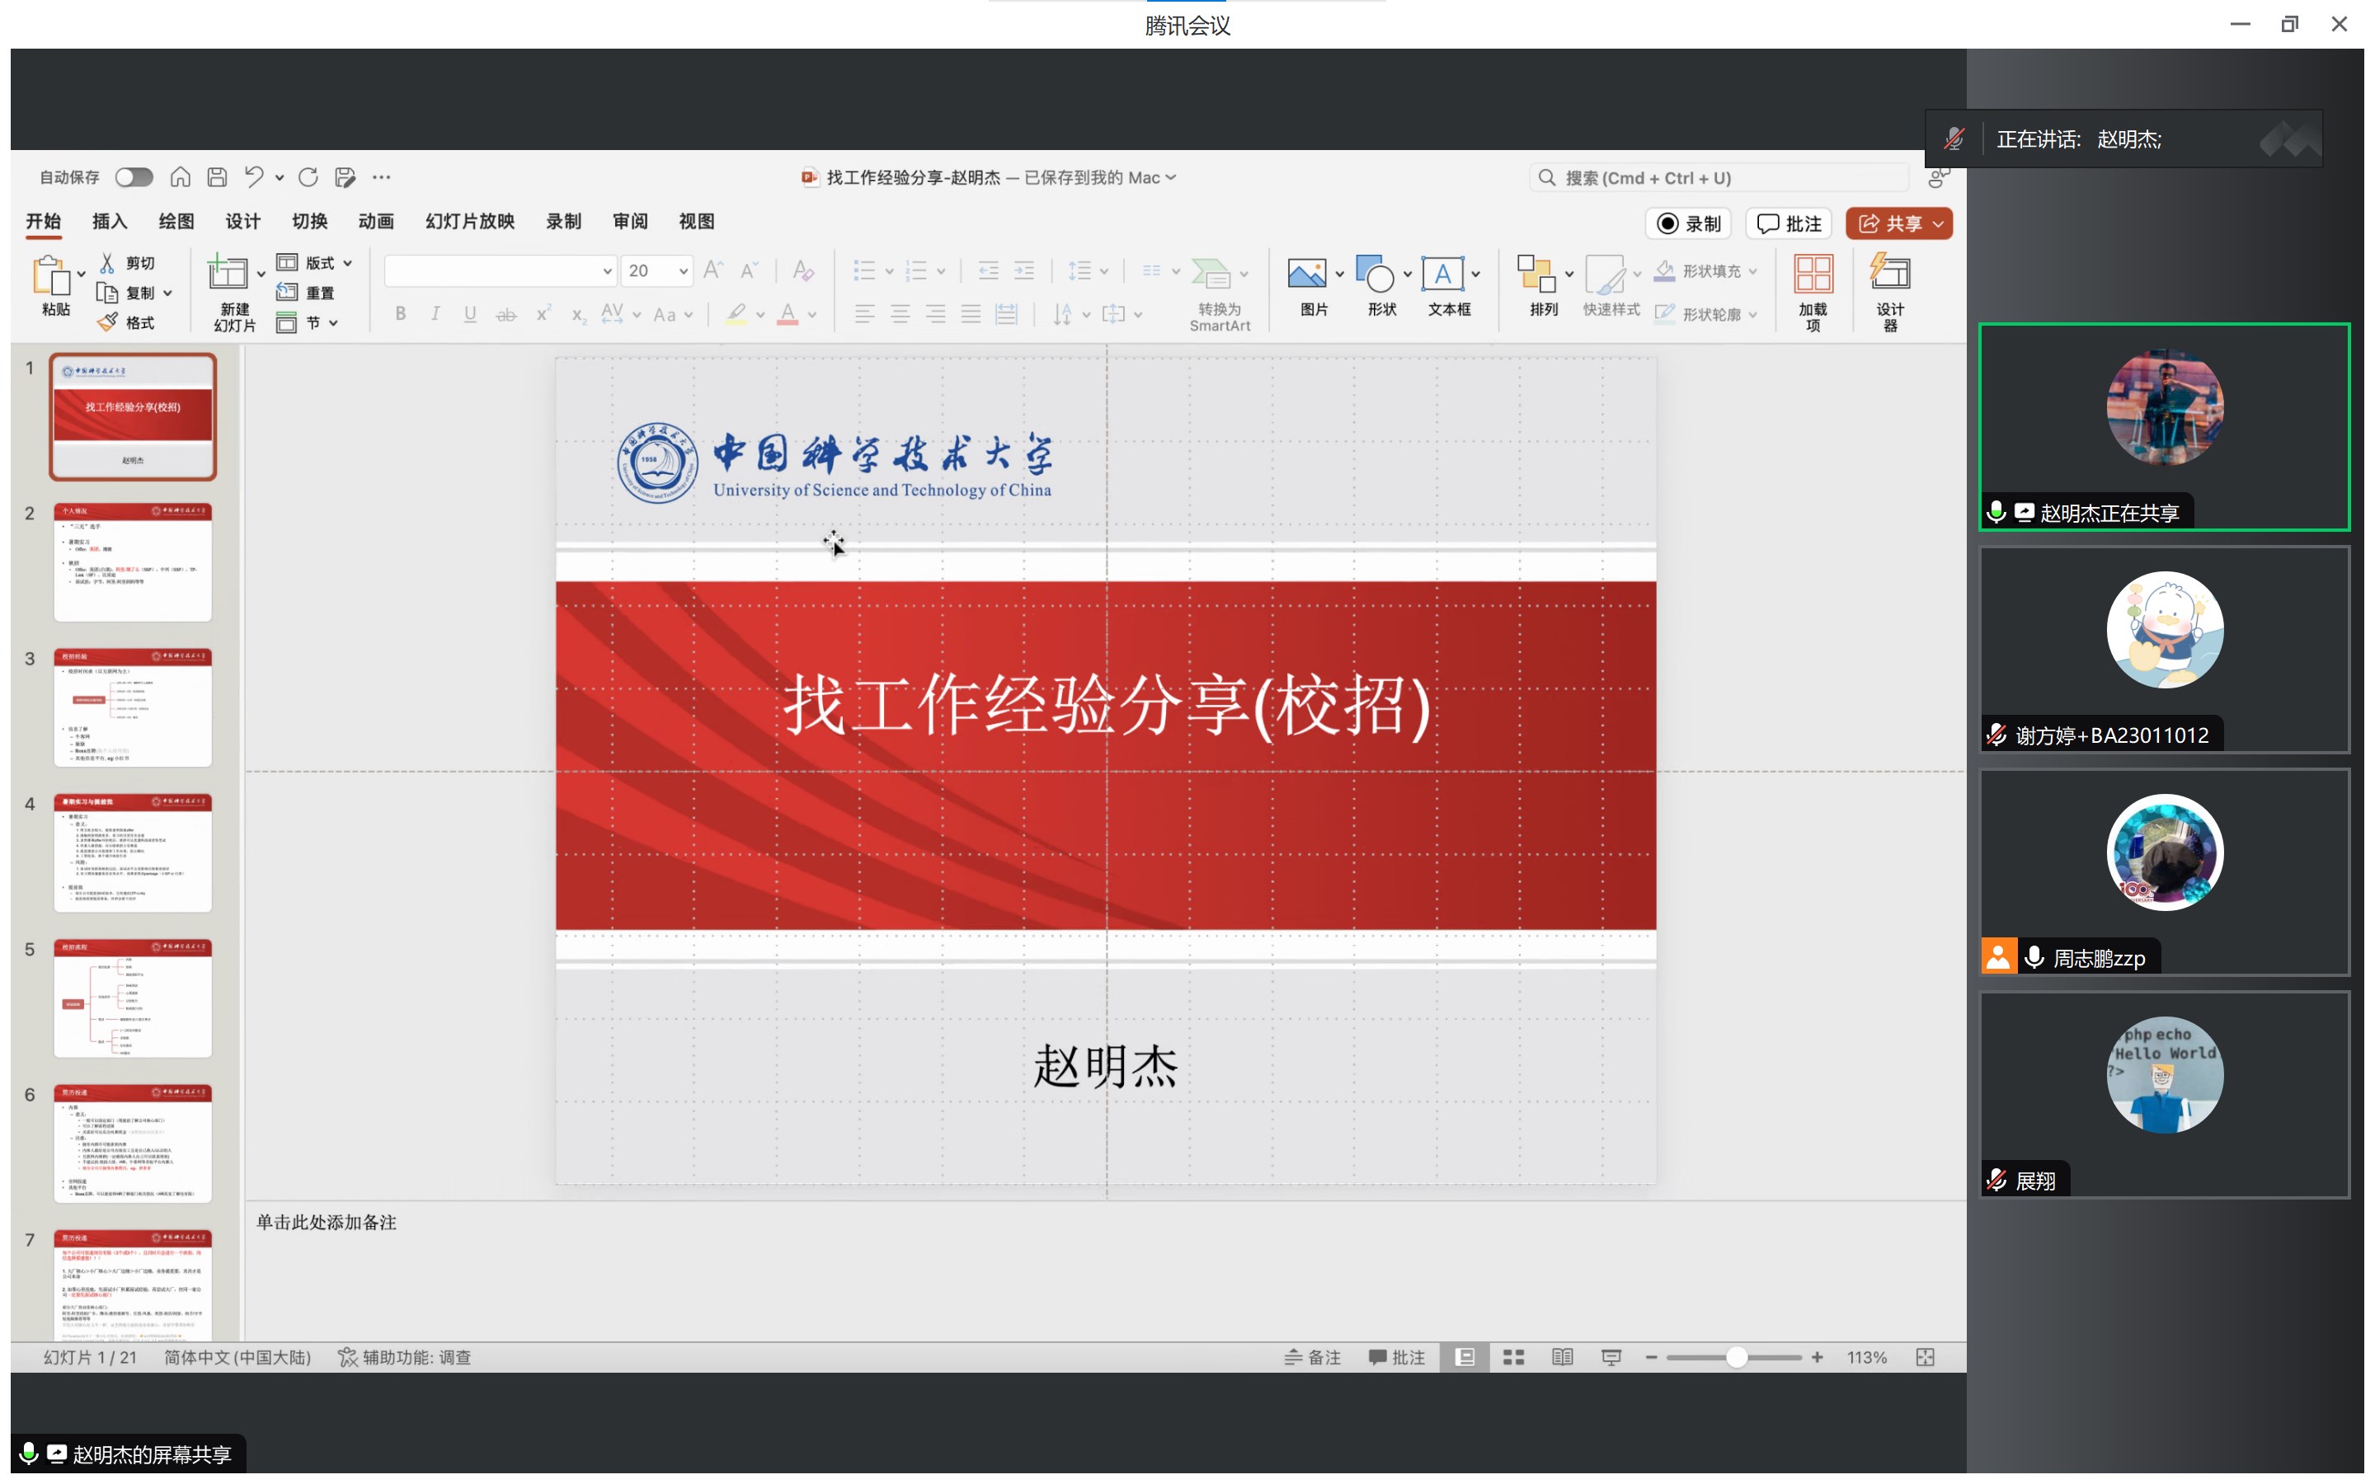
Task: Click the center align icon
Action: tap(899, 313)
